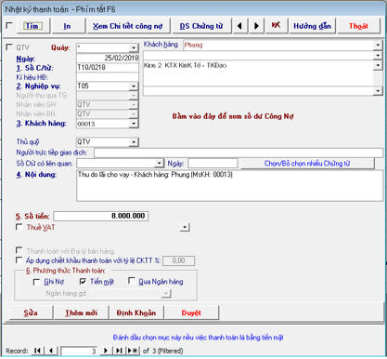This screenshot has width=387, height=359.
Task: Click the Duyệt button
Action: pyautogui.click(x=191, y=312)
